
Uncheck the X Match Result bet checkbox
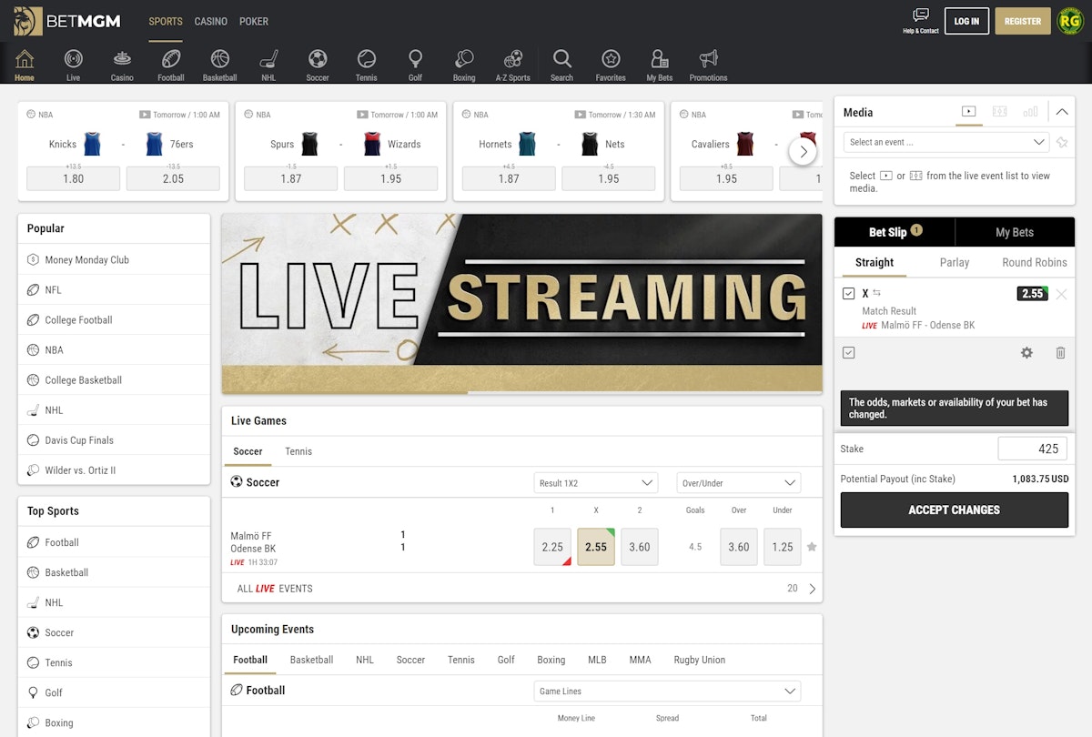[849, 294]
